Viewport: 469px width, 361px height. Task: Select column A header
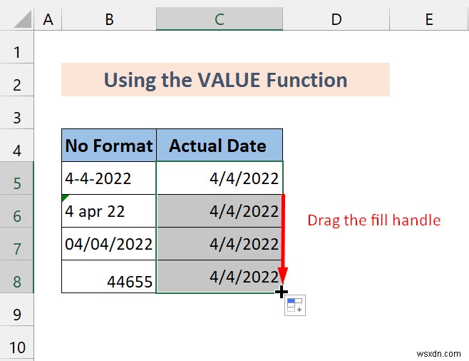48,19
